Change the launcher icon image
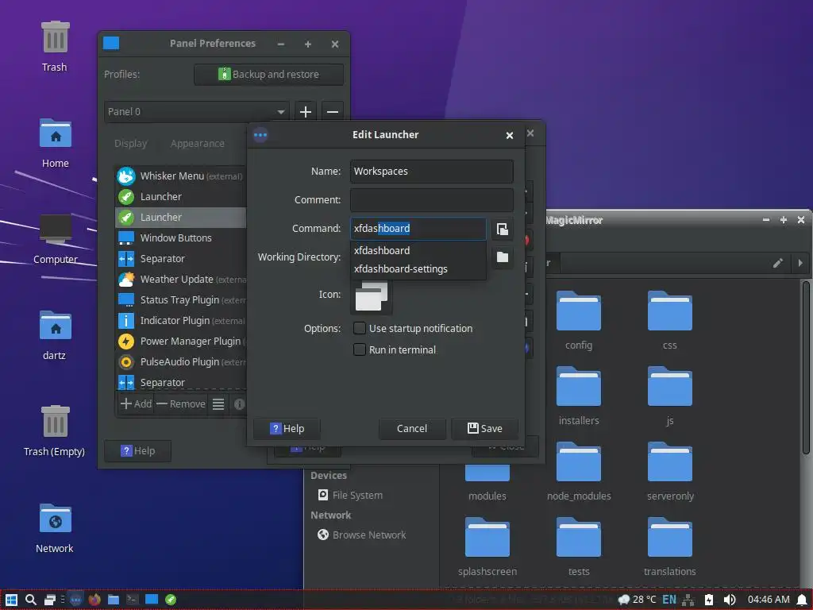The image size is (813, 610). 372,296
